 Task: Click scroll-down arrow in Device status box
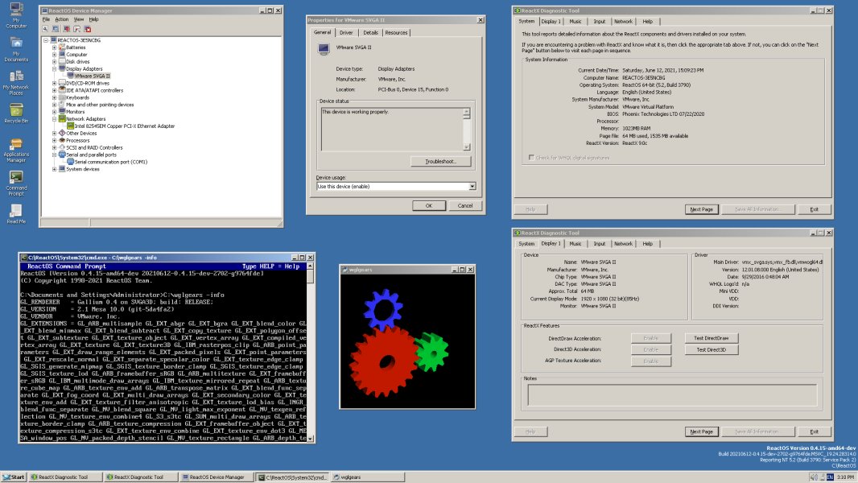point(467,147)
